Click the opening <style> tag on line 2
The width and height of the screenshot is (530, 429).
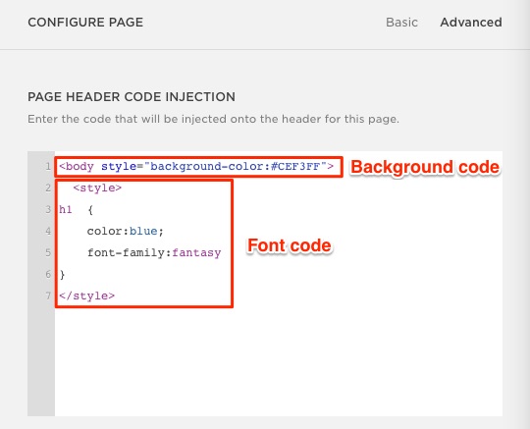point(97,188)
